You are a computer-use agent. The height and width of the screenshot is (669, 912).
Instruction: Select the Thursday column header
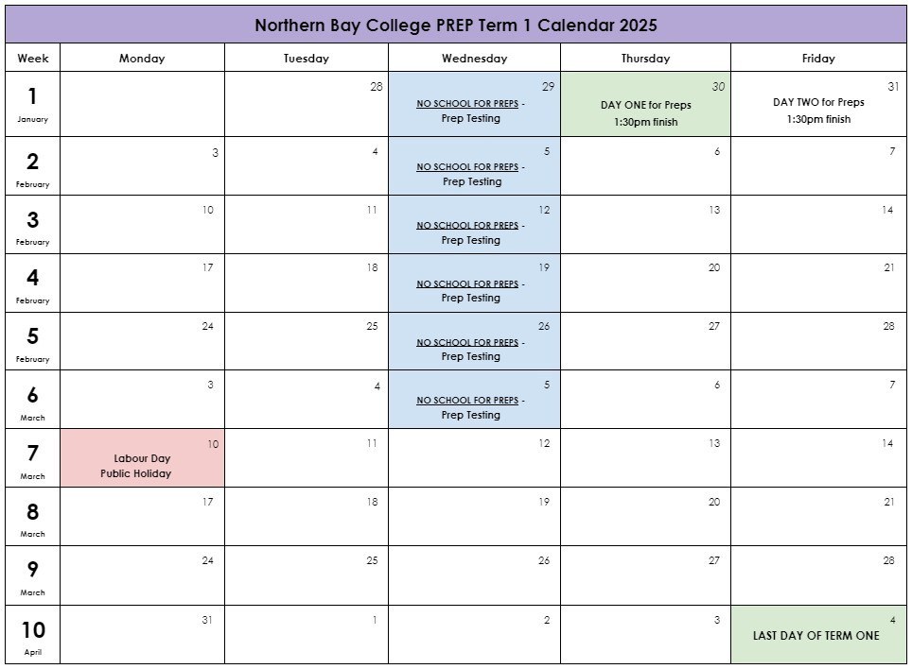point(645,59)
